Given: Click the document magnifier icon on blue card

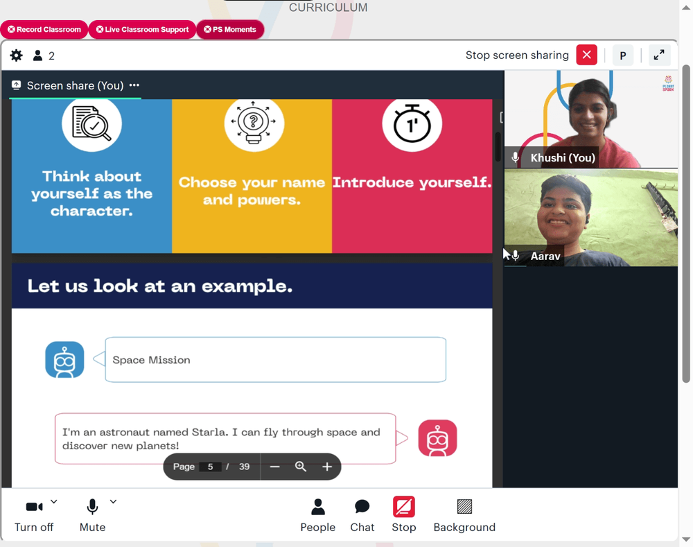Looking at the screenshot, I should click(x=91, y=124).
